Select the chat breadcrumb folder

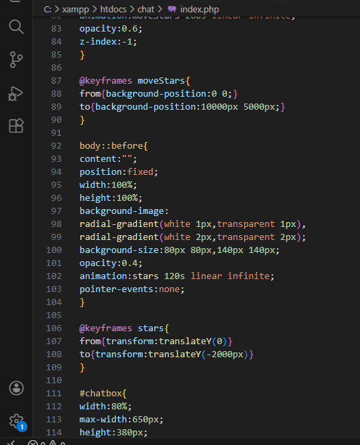pos(145,10)
